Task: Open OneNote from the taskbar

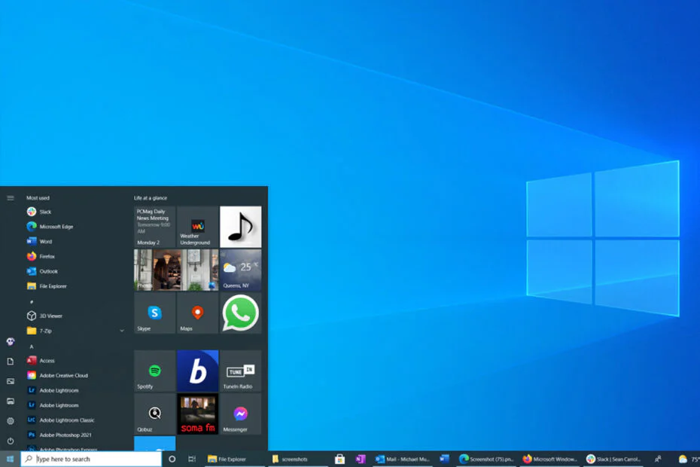Action: pyautogui.click(x=361, y=459)
